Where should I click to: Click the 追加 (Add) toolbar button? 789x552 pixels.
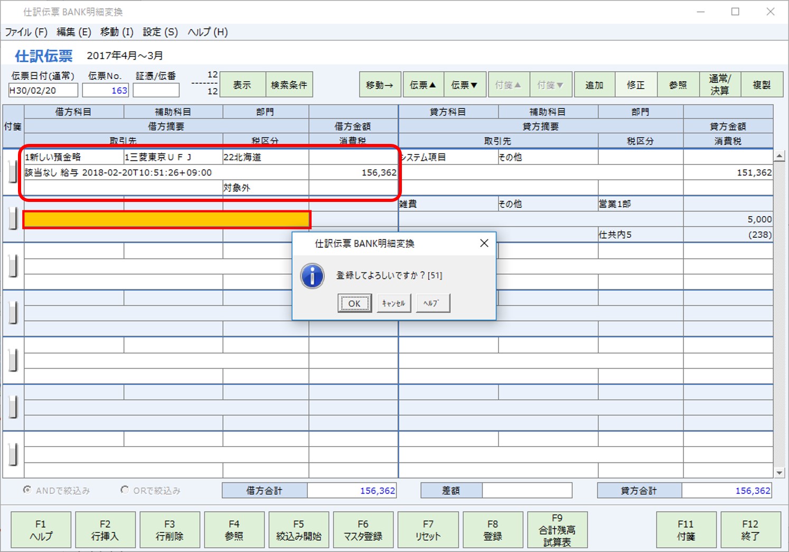[594, 84]
